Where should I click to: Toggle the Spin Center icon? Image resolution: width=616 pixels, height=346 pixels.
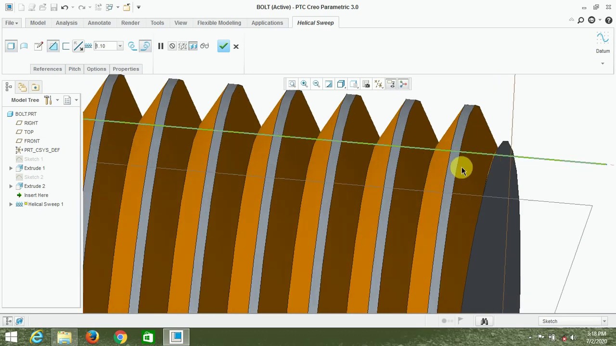[x=403, y=84]
